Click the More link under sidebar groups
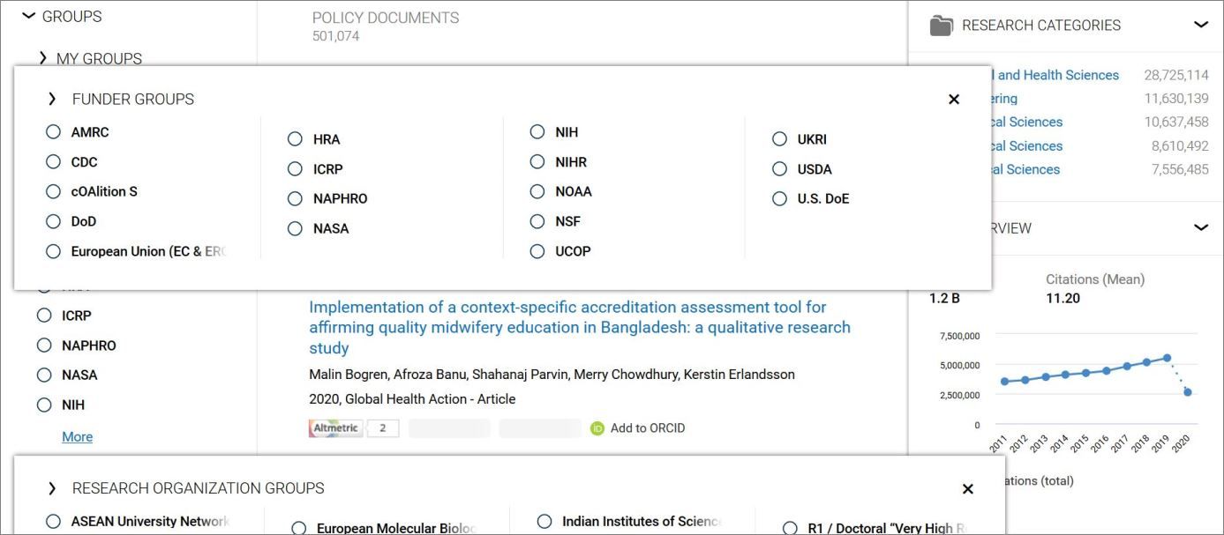 tap(77, 437)
